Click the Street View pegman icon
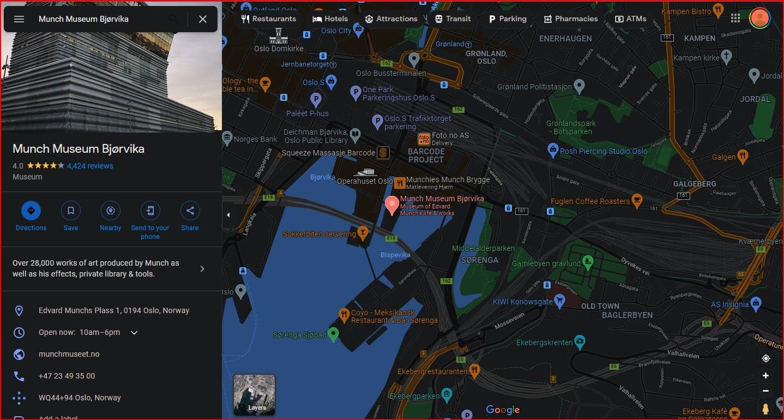Viewport: 784px width, 420px height. coord(765,409)
